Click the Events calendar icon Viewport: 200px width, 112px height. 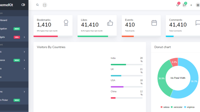coord(154,23)
